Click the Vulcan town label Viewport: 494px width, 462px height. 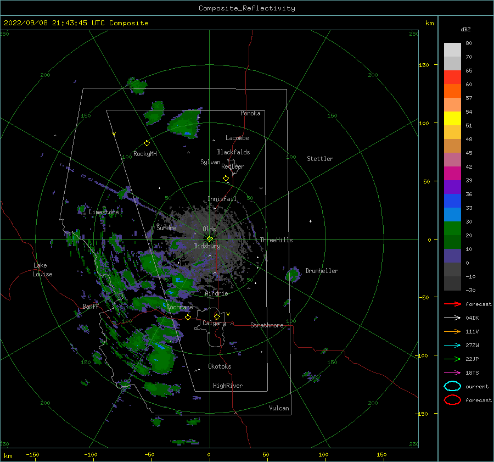click(x=279, y=408)
